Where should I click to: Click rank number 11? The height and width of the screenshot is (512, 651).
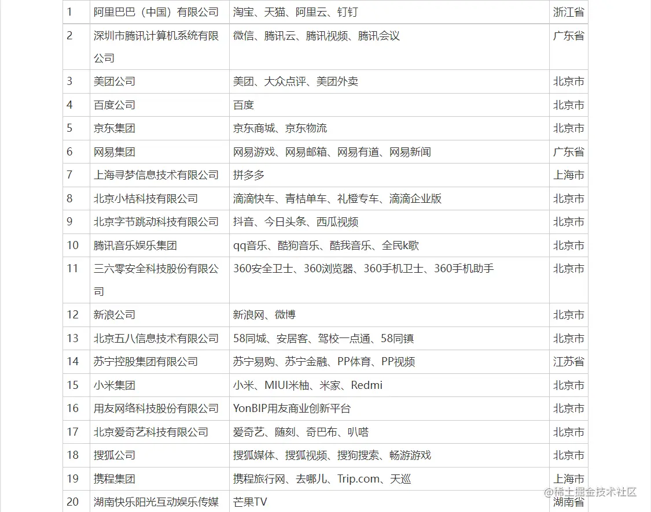[x=73, y=269]
